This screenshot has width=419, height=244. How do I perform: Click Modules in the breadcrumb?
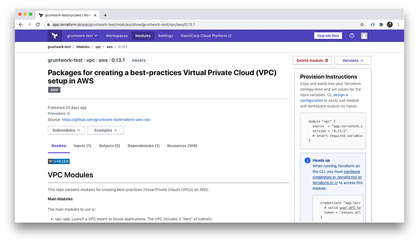[x=83, y=47]
